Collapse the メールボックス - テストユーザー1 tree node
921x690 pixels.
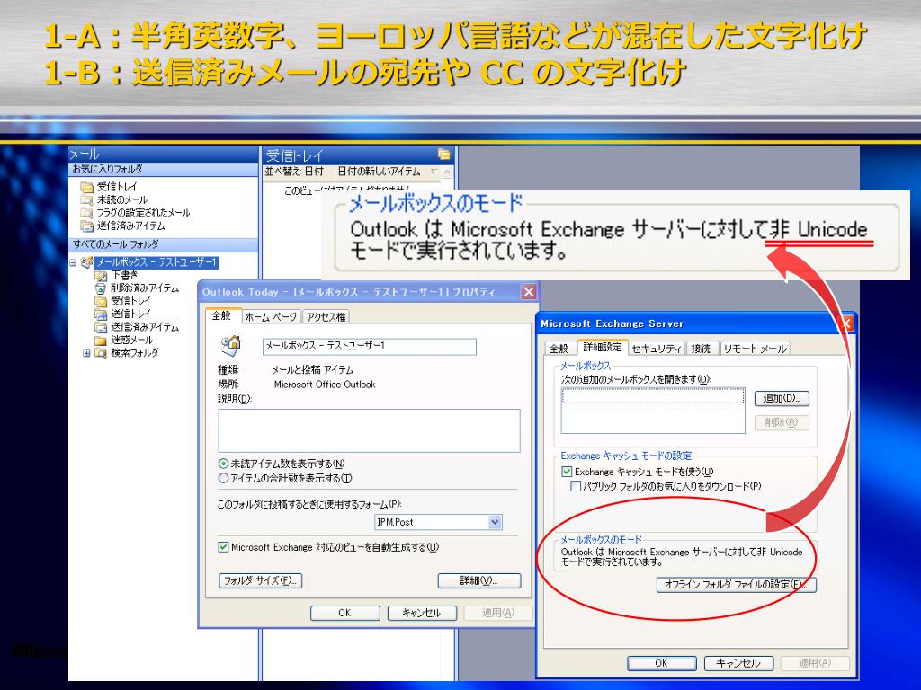[x=74, y=262]
